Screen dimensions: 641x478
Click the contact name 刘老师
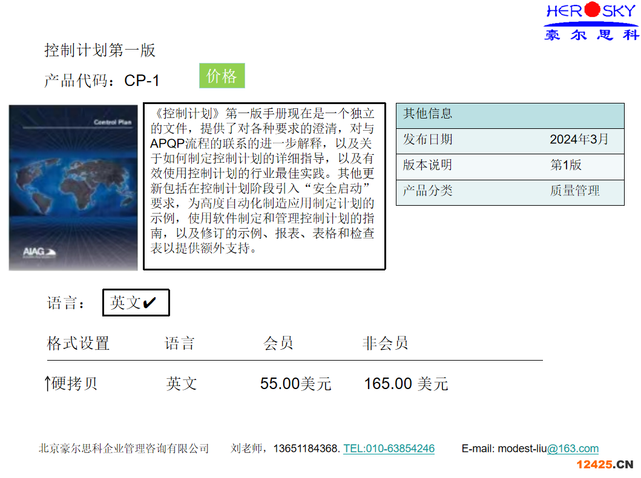pyautogui.click(x=246, y=448)
